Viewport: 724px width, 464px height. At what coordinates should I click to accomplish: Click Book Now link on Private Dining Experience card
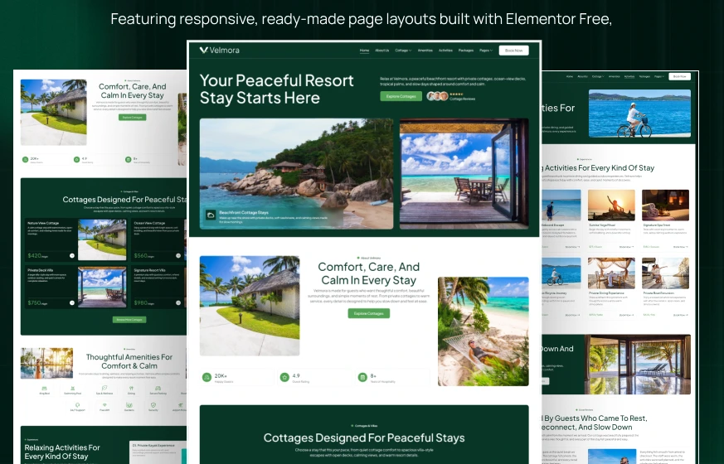click(627, 315)
